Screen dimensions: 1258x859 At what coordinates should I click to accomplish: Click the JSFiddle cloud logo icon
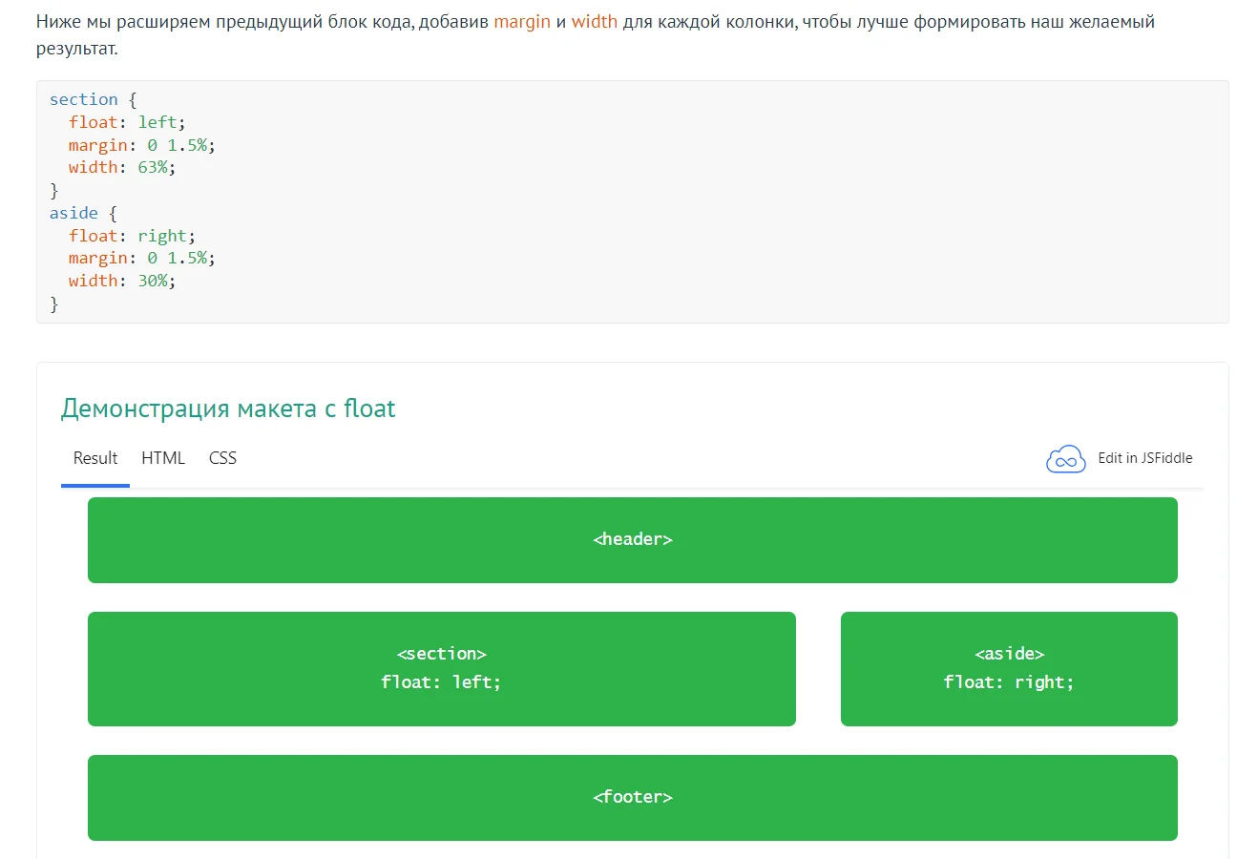point(1065,459)
